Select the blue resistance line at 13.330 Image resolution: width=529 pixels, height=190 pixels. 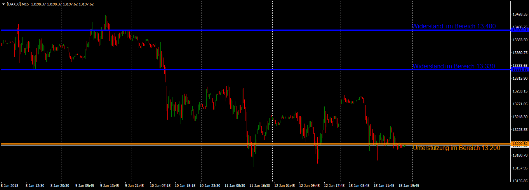(255, 70)
